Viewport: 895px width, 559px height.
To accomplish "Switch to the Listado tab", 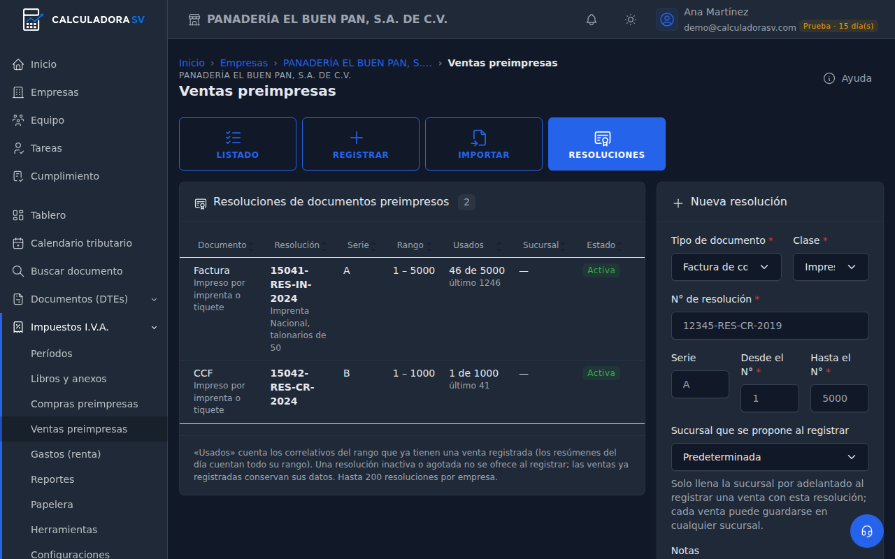I will pyautogui.click(x=238, y=144).
